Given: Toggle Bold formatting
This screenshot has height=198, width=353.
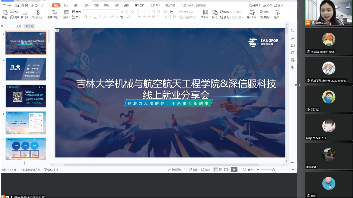Looking at the screenshot, I should coord(86,17).
